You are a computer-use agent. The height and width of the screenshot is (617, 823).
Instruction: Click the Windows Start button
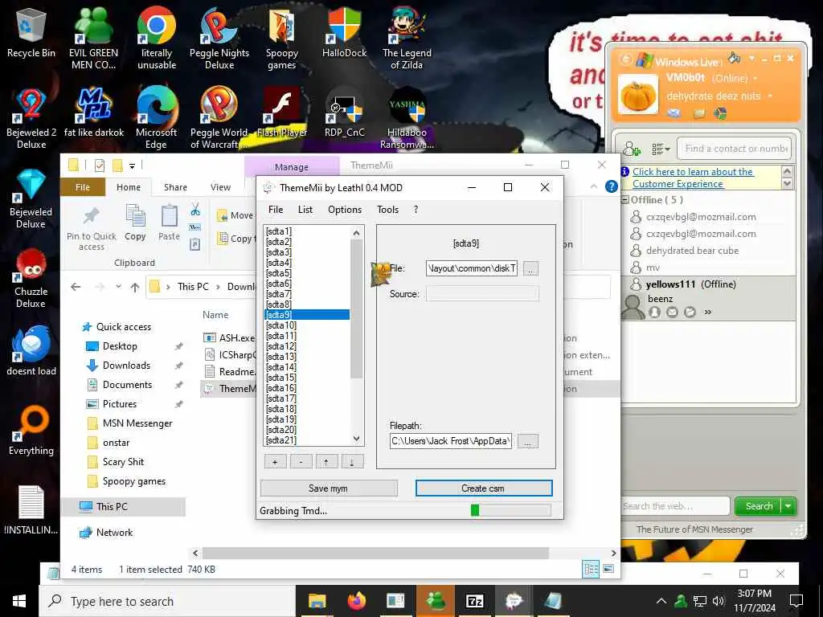point(19,601)
